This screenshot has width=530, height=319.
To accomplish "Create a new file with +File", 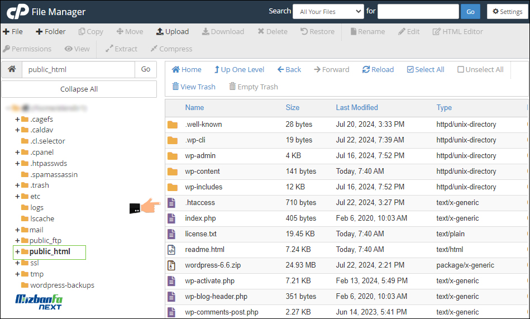I will point(13,31).
